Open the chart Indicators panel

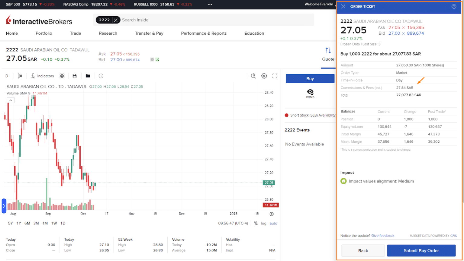42,76
